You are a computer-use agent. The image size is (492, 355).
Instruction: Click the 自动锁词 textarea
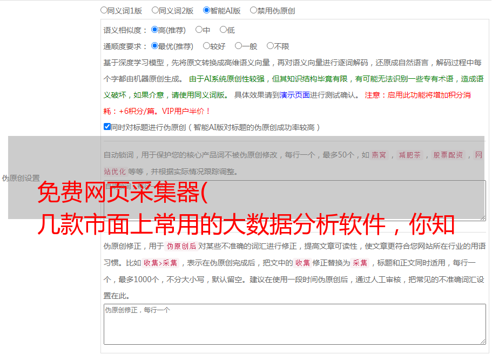[x=295, y=201]
